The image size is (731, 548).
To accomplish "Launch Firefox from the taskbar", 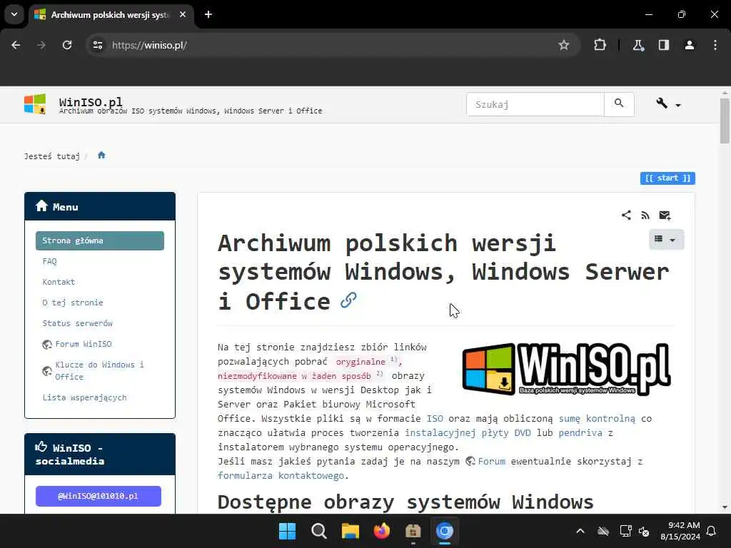I will [382, 531].
